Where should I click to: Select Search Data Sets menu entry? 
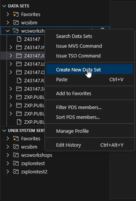point(74,36)
